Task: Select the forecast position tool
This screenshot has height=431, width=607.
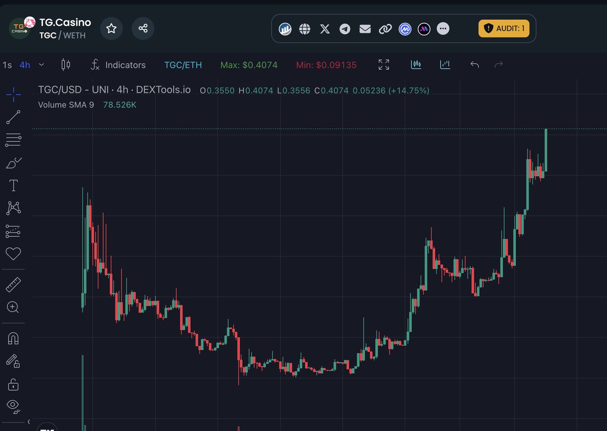Action: (x=13, y=231)
